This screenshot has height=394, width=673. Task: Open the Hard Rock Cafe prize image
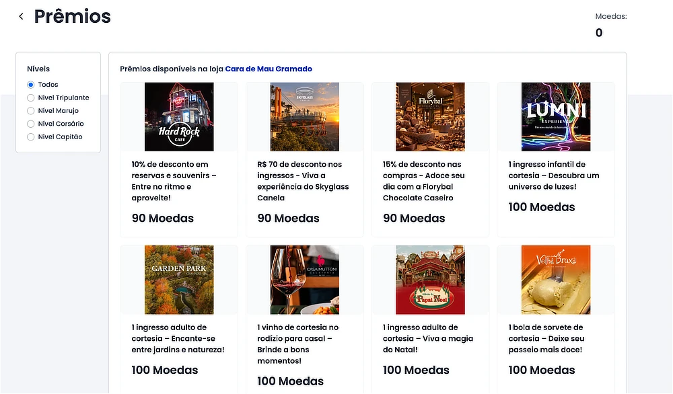(x=179, y=116)
